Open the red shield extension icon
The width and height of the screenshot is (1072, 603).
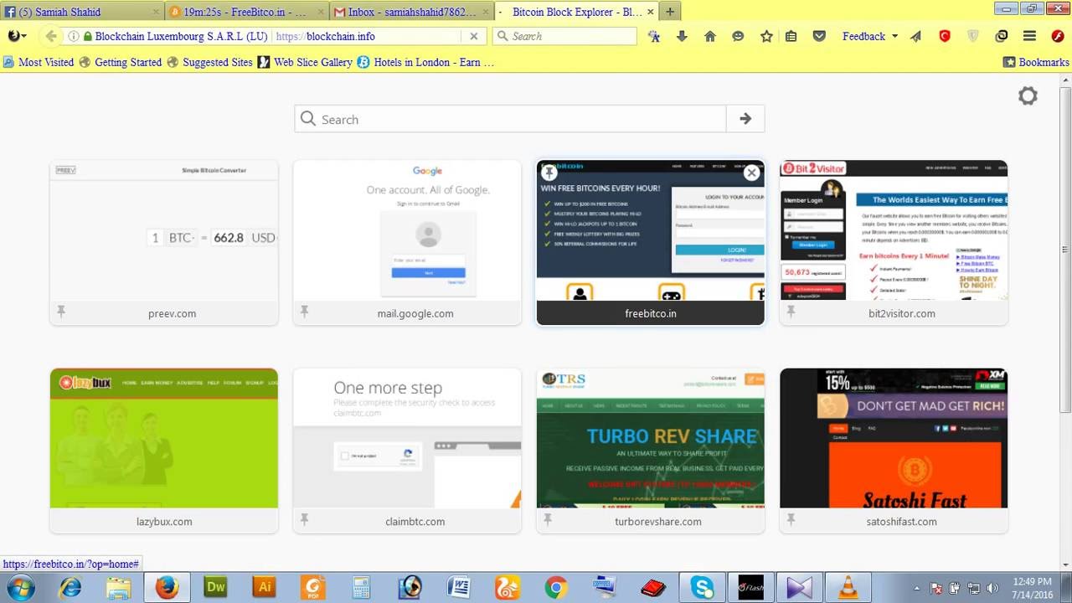point(945,36)
